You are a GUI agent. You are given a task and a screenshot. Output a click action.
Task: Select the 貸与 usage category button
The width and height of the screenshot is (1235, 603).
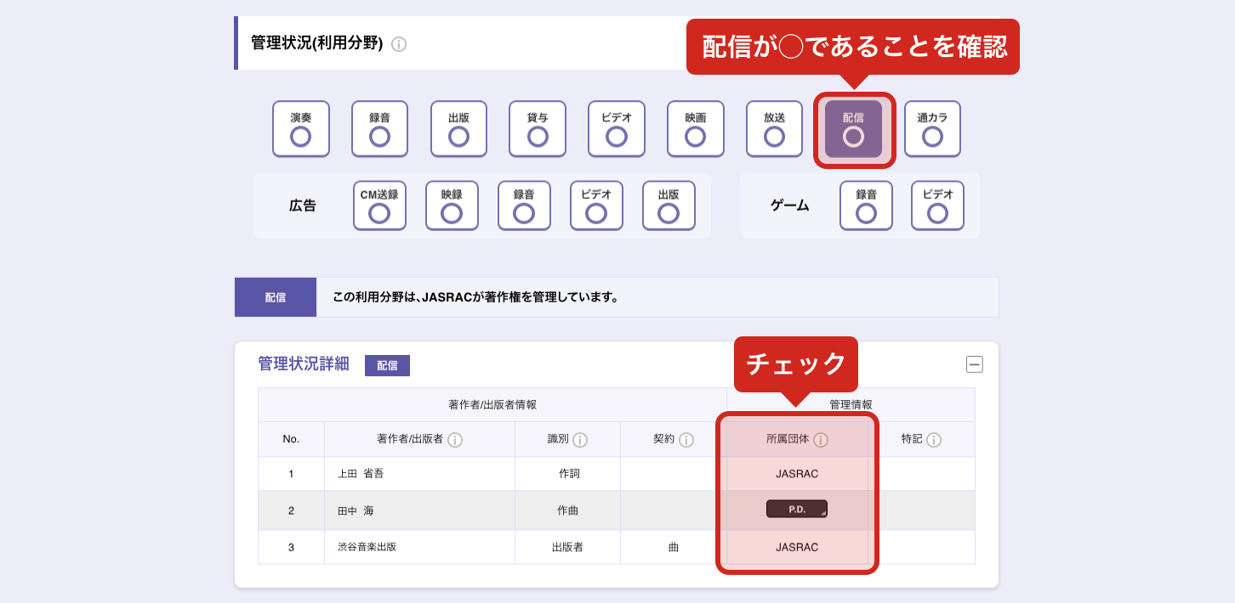(x=538, y=129)
